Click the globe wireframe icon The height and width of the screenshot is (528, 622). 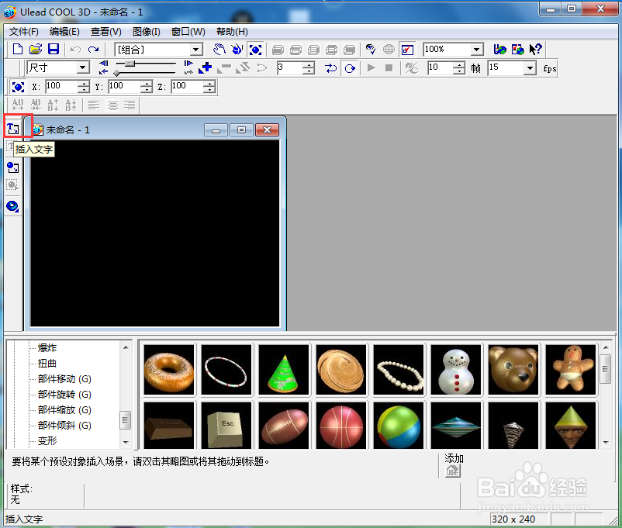coord(389,49)
